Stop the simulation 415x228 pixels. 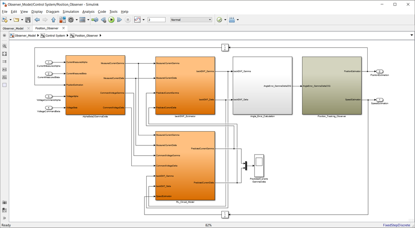(x=128, y=20)
